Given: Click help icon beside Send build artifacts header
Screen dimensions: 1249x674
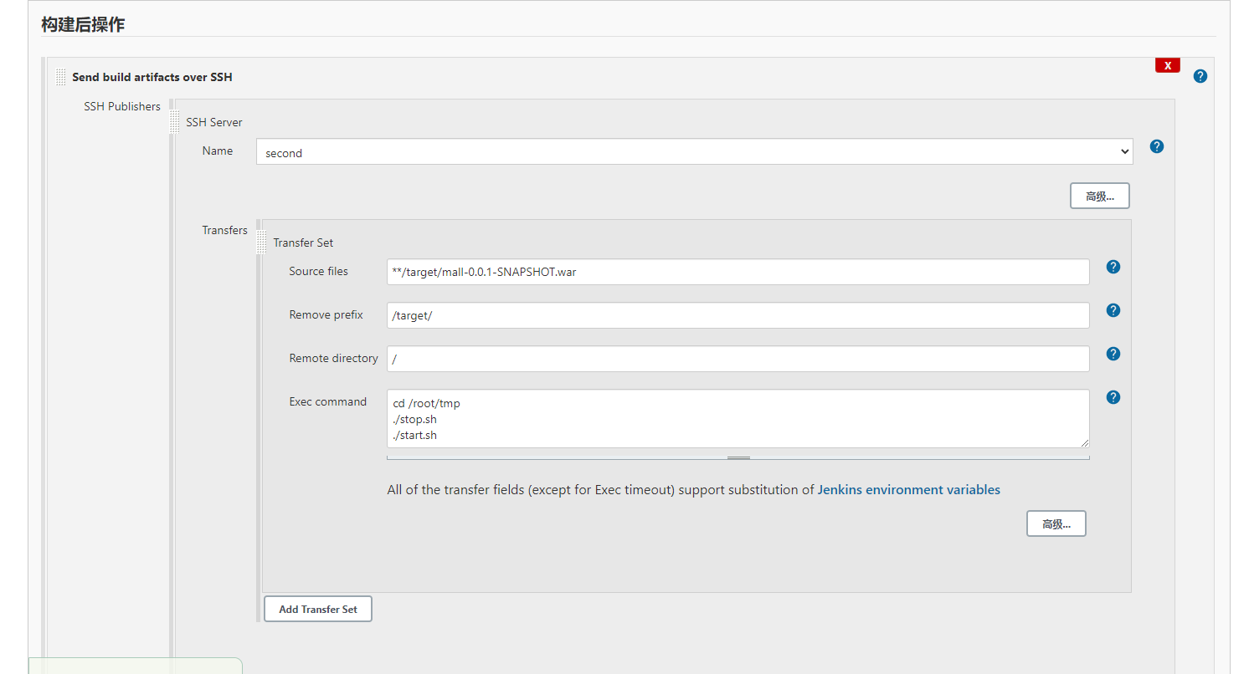Looking at the screenshot, I should [1200, 76].
